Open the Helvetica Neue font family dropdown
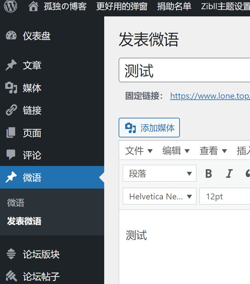Screen dimensions: 250x284 (x=160, y=196)
